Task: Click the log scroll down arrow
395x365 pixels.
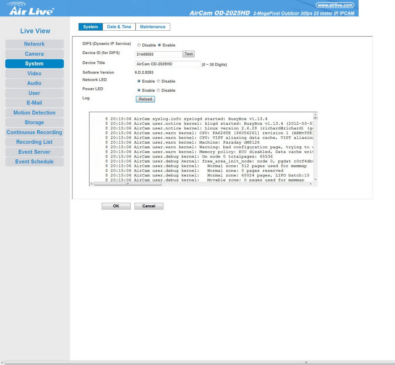Action: [315, 180]
